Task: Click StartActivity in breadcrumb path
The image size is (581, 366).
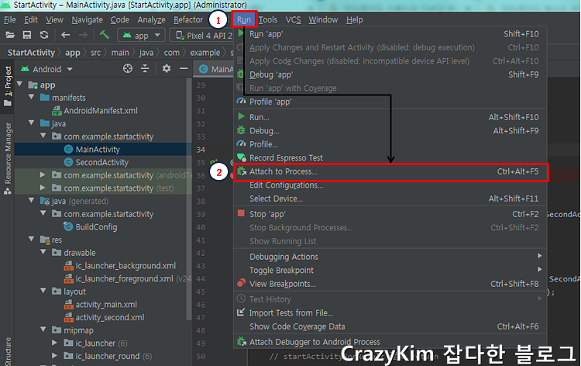Action: tap(31, 53)
